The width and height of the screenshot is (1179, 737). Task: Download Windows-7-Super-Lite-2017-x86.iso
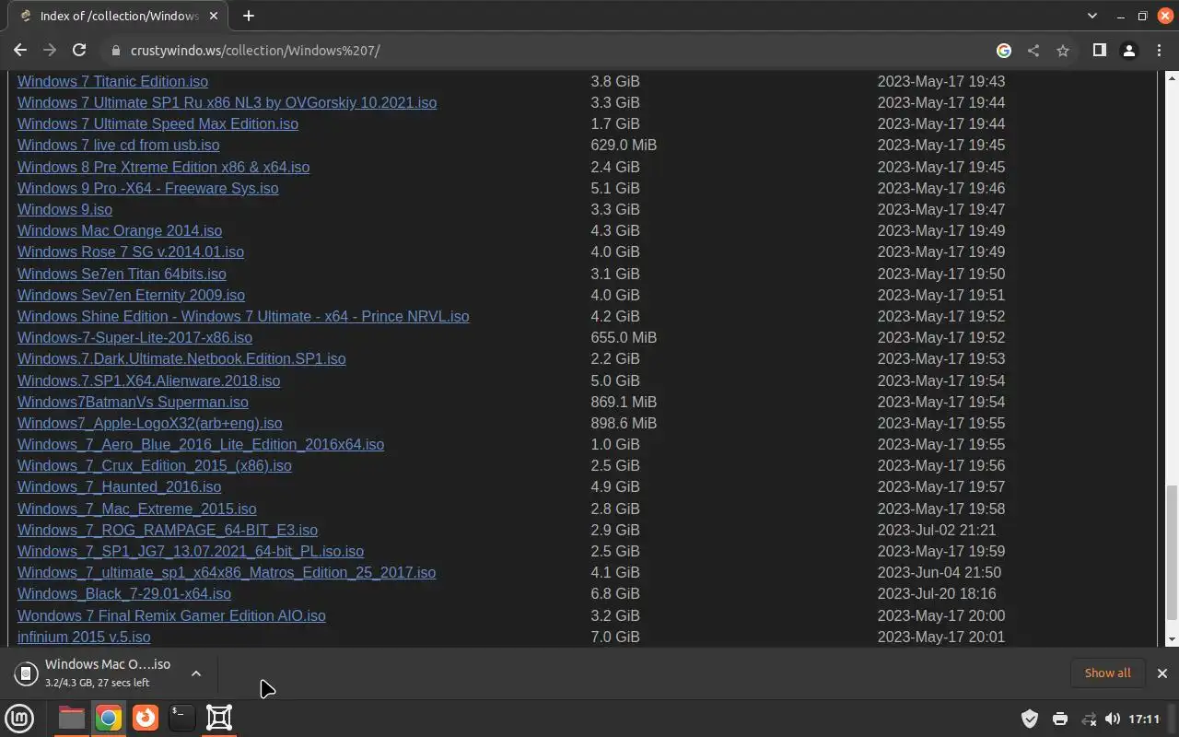coord(134,337)
